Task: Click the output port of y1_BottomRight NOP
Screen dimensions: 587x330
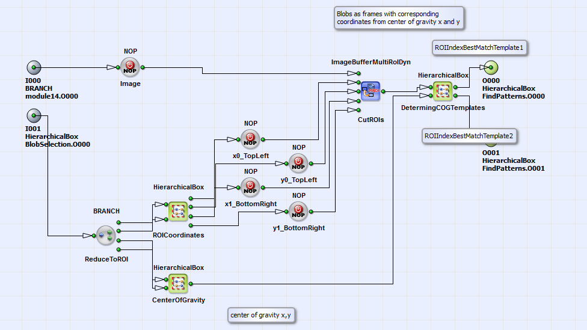Action: (x=311, y=212)
